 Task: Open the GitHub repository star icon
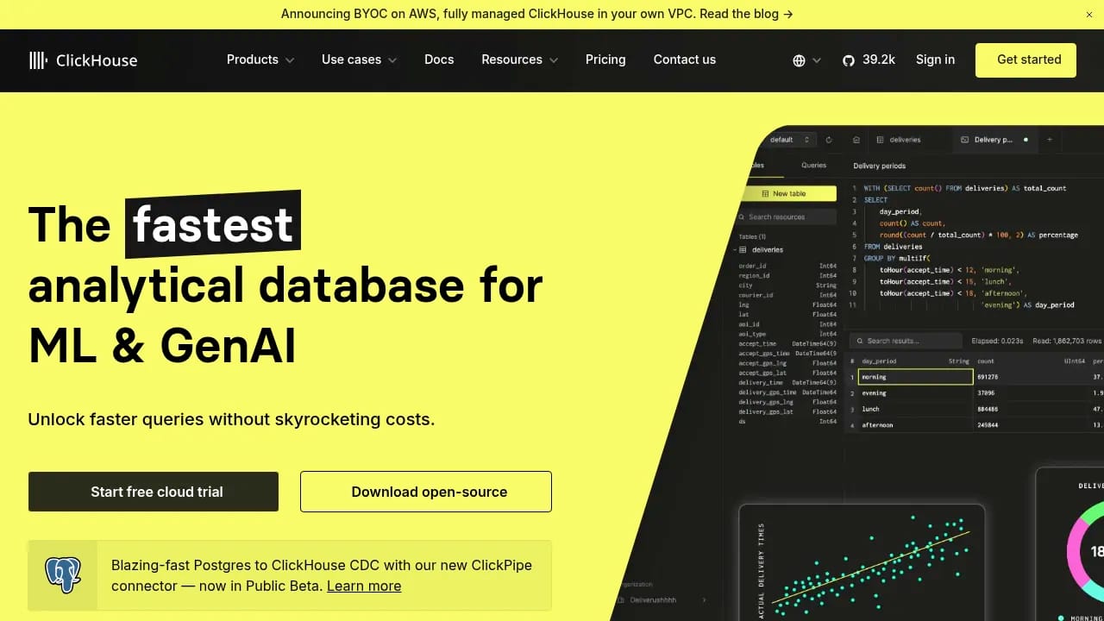pyautogui.click(x=849, y=60)
